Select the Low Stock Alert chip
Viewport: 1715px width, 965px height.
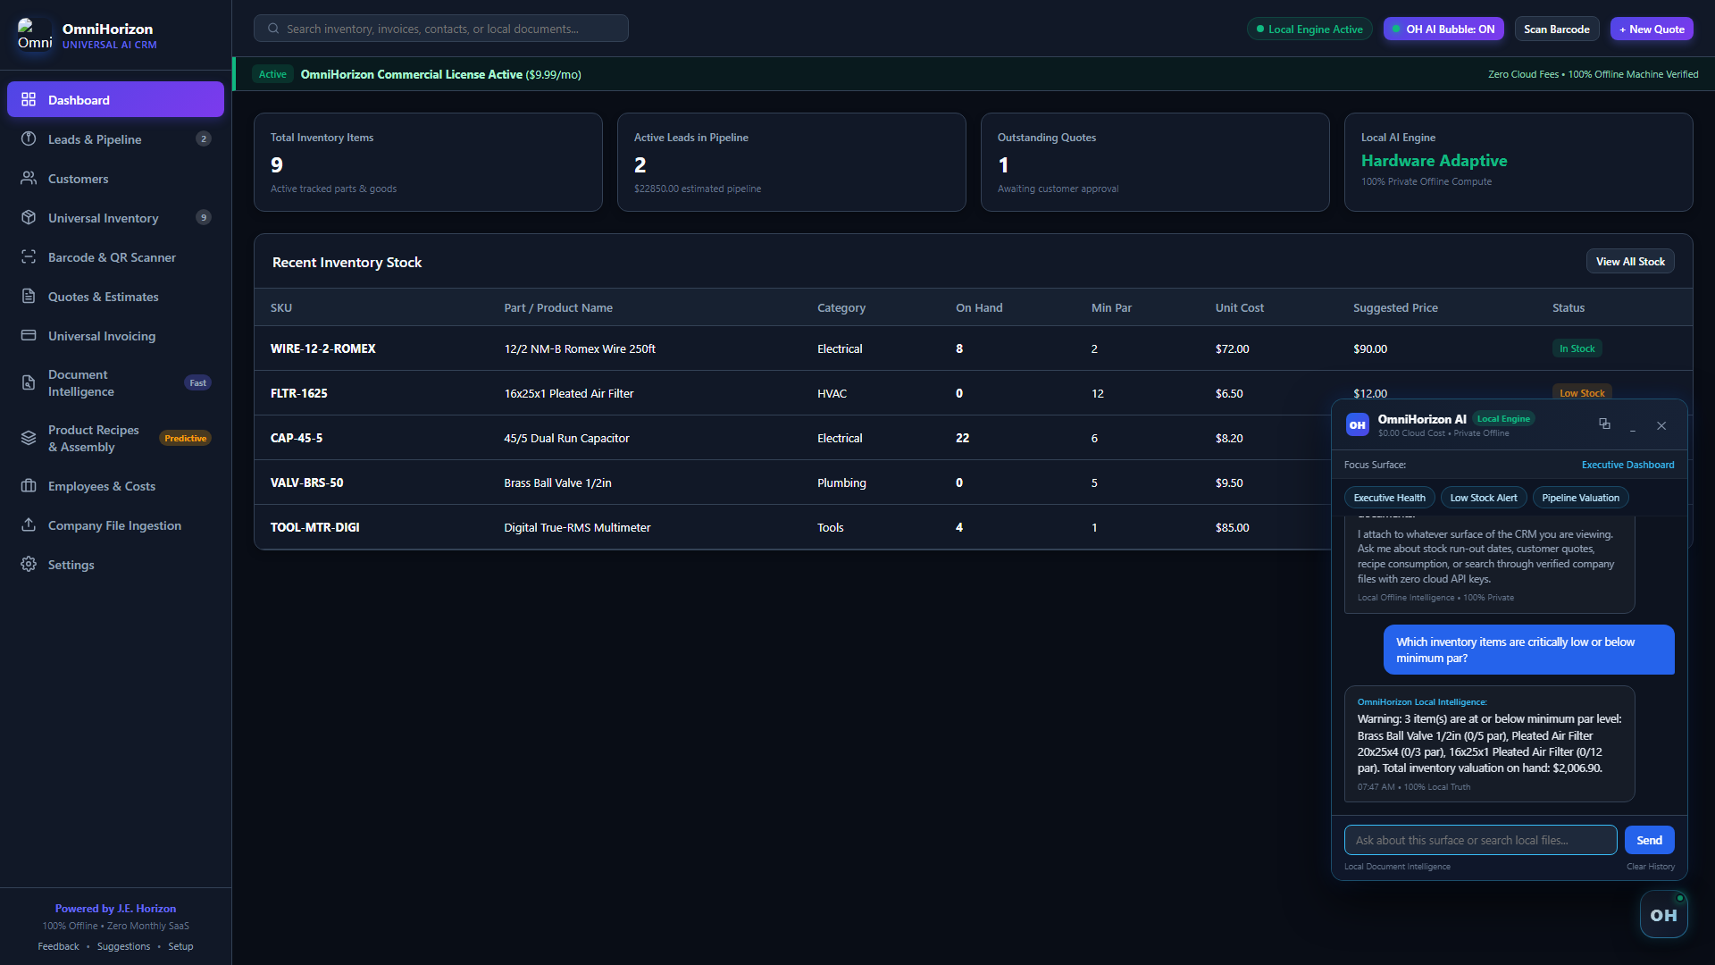point(1484,498)
